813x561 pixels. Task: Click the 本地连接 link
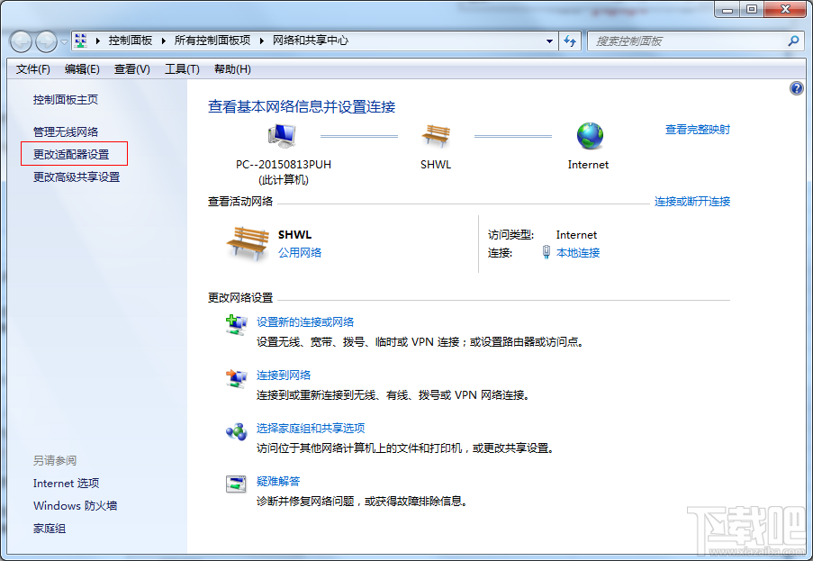coord(578,252)
